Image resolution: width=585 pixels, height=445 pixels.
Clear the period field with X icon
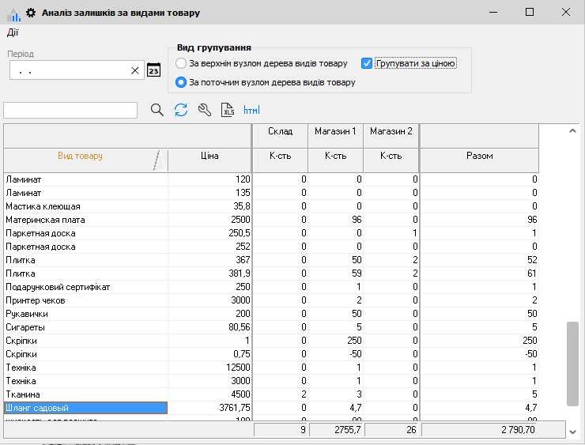tap(135, 70)
